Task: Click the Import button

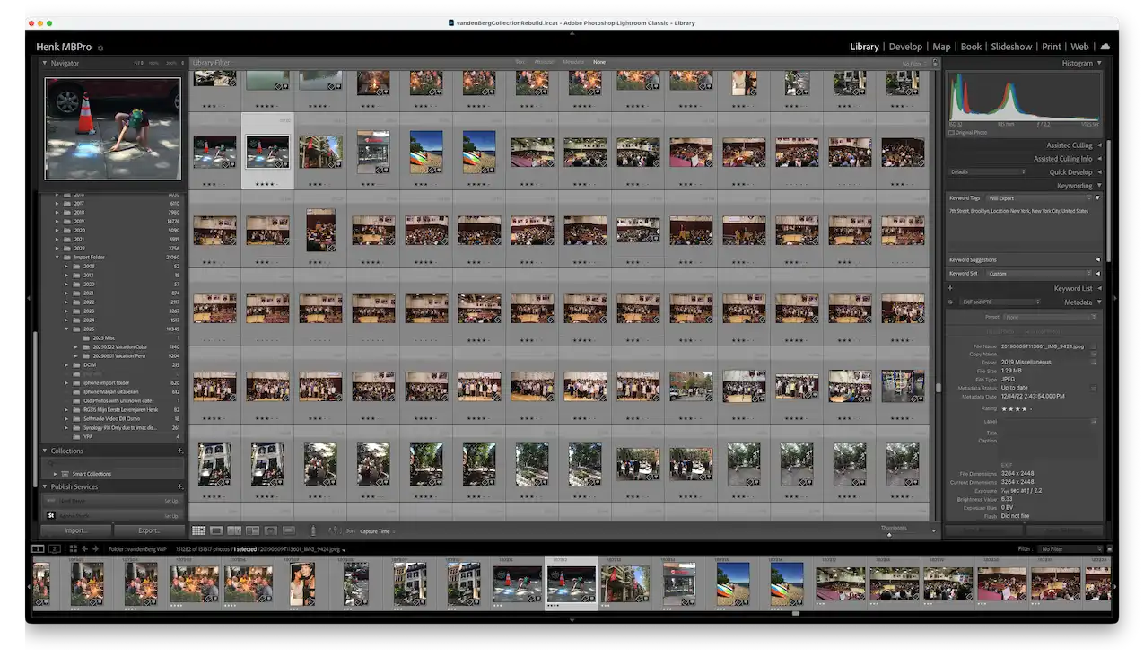Action: tap(75, 531)
